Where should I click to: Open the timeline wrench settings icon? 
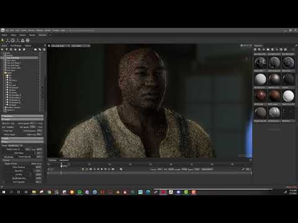(x=243, y=169)
